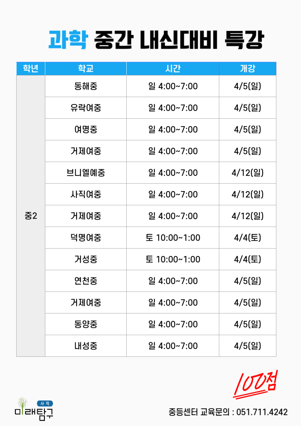301x426 pixels.
Task: Select the 시간 column header
Action: point(173,69)
